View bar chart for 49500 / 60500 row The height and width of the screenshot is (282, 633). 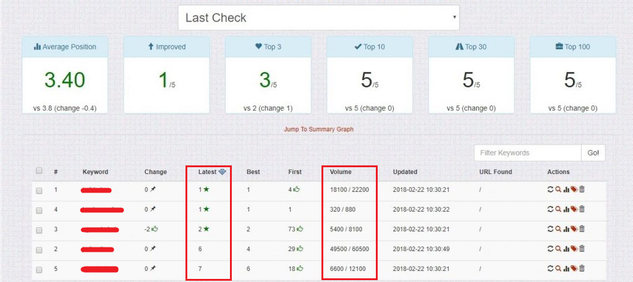[x=566, y=249]
